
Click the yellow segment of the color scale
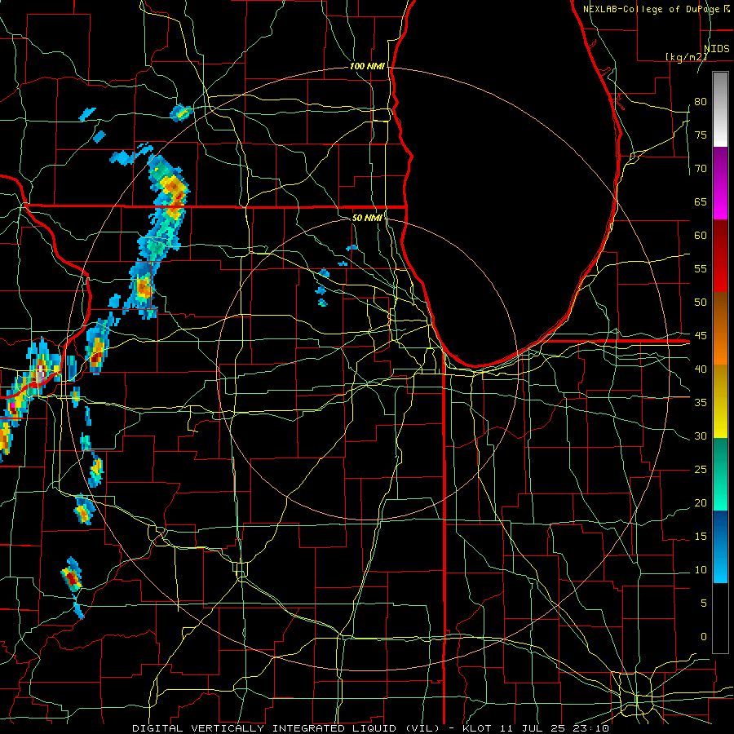tap(720, 401)
